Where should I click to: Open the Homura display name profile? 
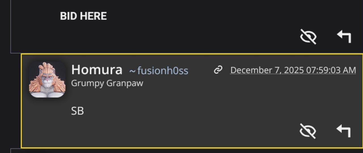pos(97,70)
